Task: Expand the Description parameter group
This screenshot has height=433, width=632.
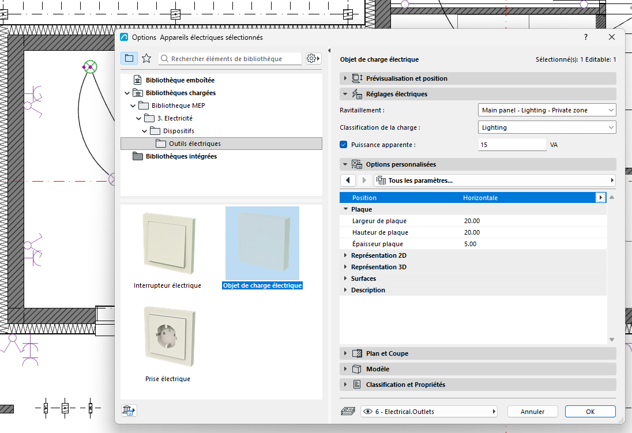Action: 345,290
